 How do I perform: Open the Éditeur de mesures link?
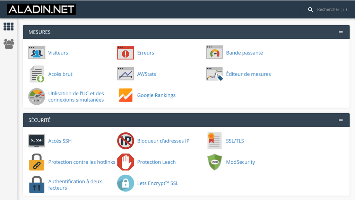coord(248,74)
